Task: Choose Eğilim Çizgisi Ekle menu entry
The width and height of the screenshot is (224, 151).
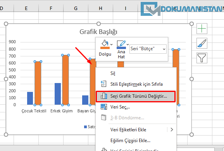Action: click(x=136, y=141)
